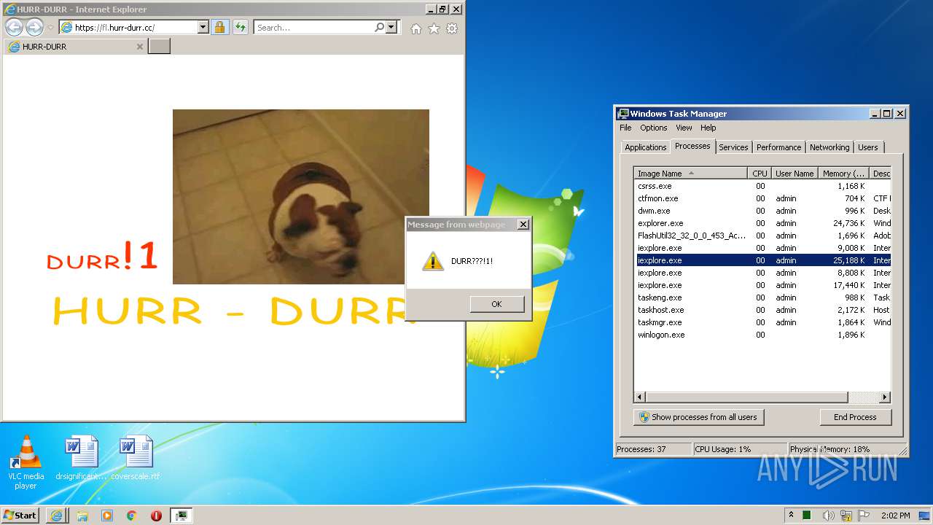933x525 pixels.
Task: Switch to Applications tab
Action: coord(646,147)
